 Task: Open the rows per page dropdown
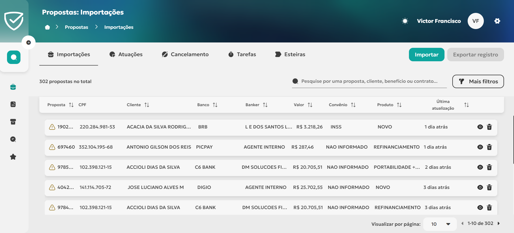440,224
